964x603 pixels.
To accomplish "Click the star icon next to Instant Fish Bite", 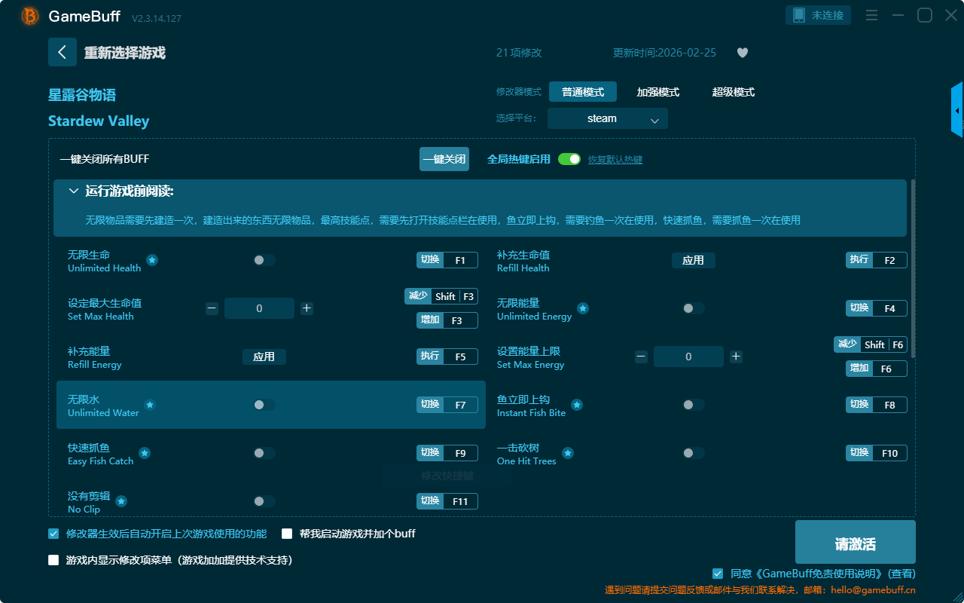I will [x=577, y=405].
